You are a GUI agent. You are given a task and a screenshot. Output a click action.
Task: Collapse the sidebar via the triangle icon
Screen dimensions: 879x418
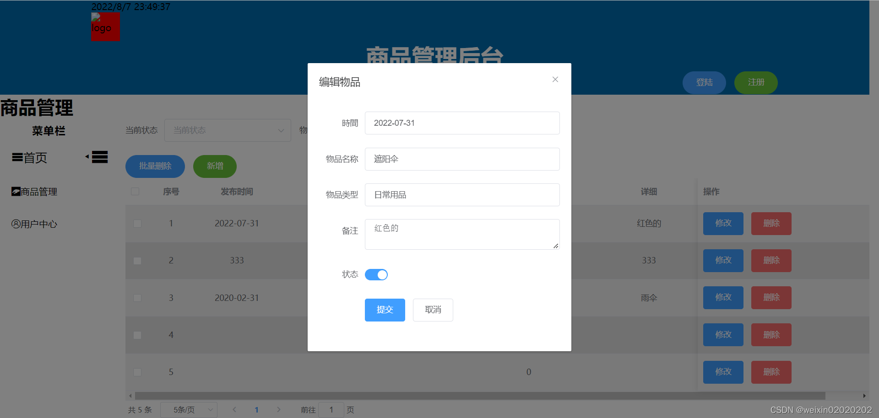coord(87,156)
